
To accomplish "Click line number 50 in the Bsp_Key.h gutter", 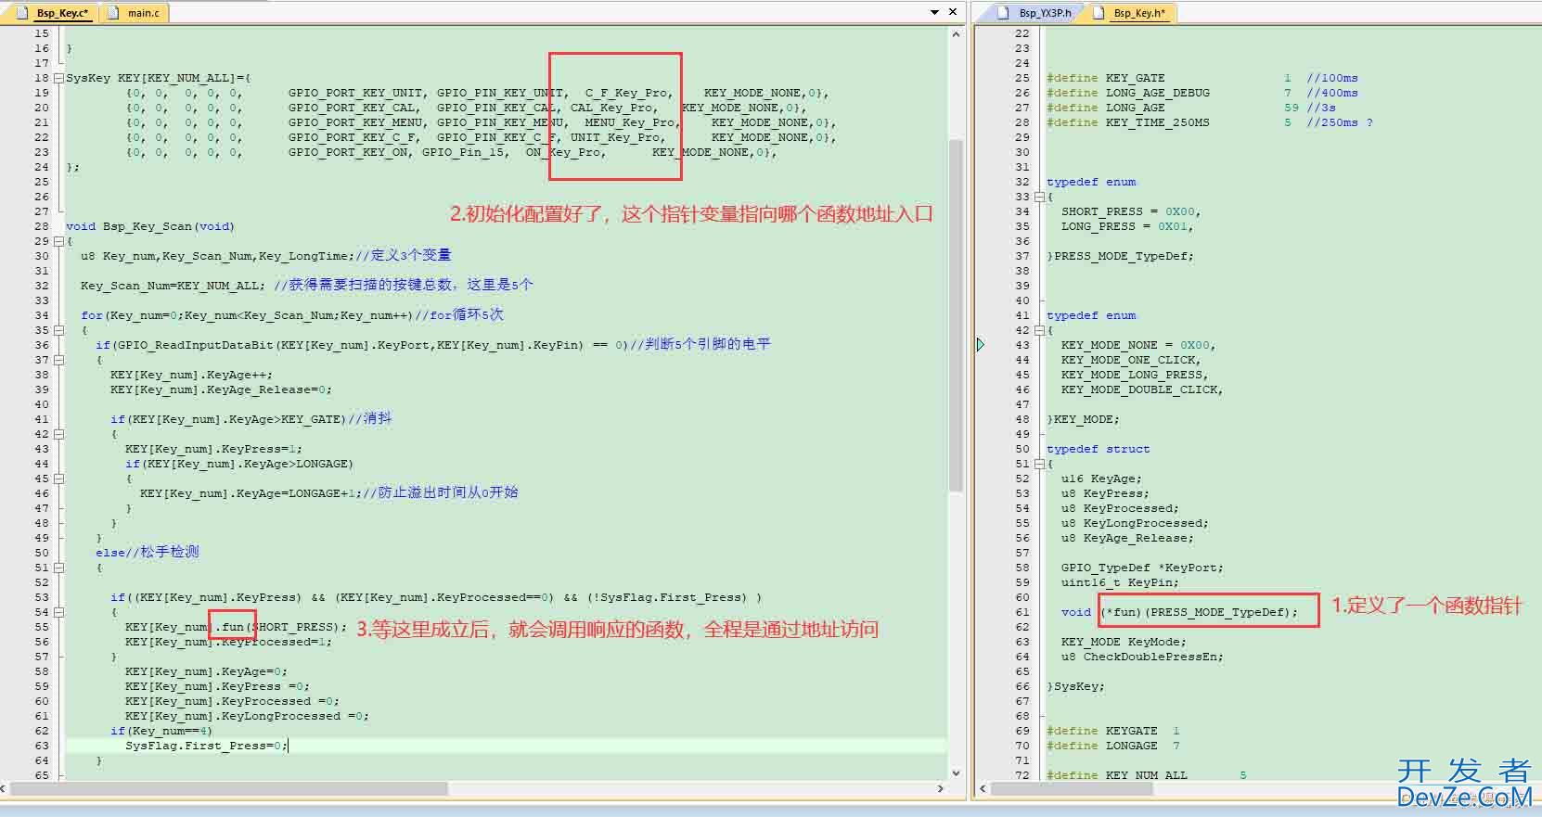I will coord(1022,449).
